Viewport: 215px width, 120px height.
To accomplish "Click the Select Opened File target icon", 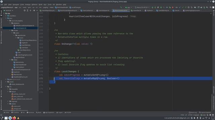I will pos(25,10).
